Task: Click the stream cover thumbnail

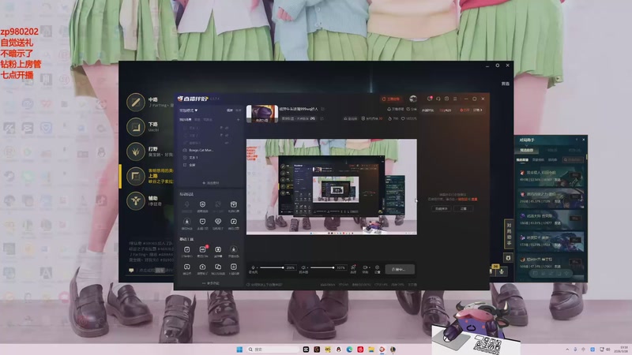Action: (x=262, y=114)
